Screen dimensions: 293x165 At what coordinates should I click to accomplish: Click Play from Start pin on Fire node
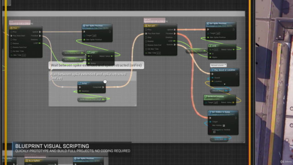[x=11, y=36]
